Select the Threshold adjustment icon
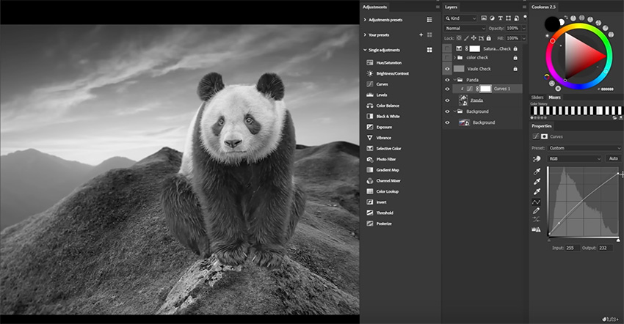Image resolution: width=624 pixels, height=324 pixels. (x=370, y=213)
